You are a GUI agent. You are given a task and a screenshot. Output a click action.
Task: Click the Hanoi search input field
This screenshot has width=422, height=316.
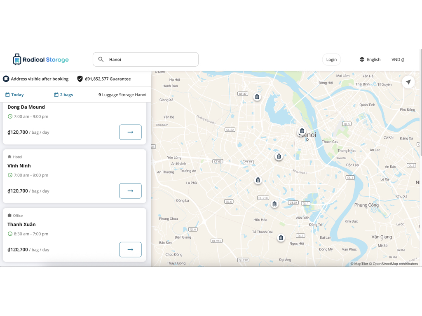150,60
